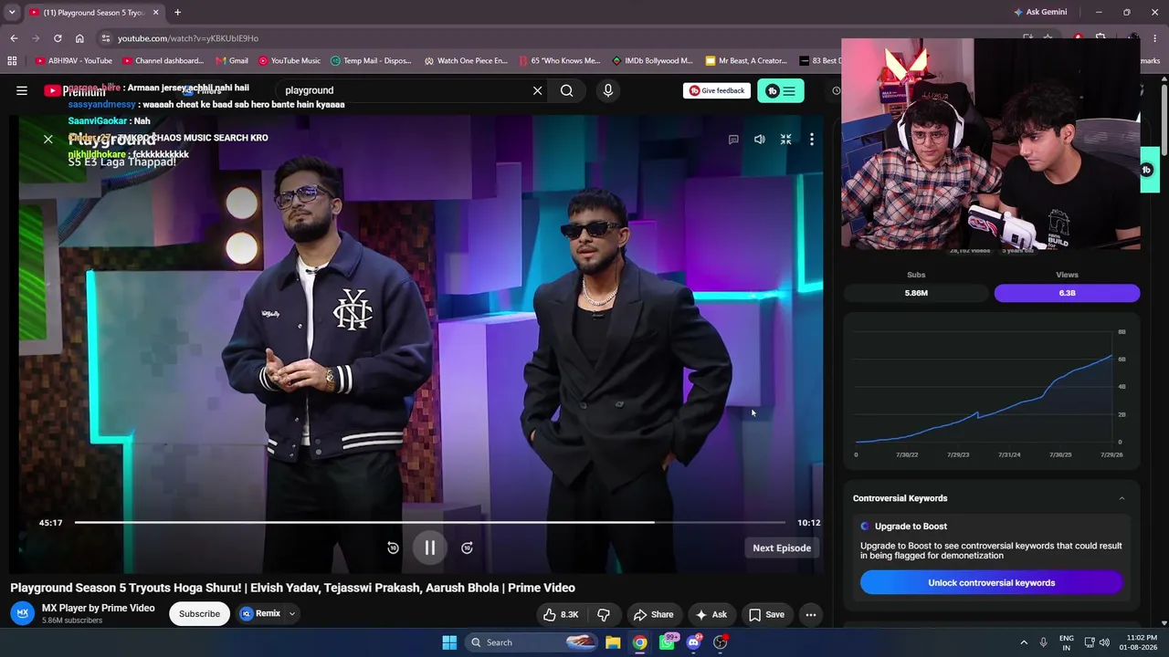
Task: Open File Explorer from the taskbar
Action: [613, 642]
